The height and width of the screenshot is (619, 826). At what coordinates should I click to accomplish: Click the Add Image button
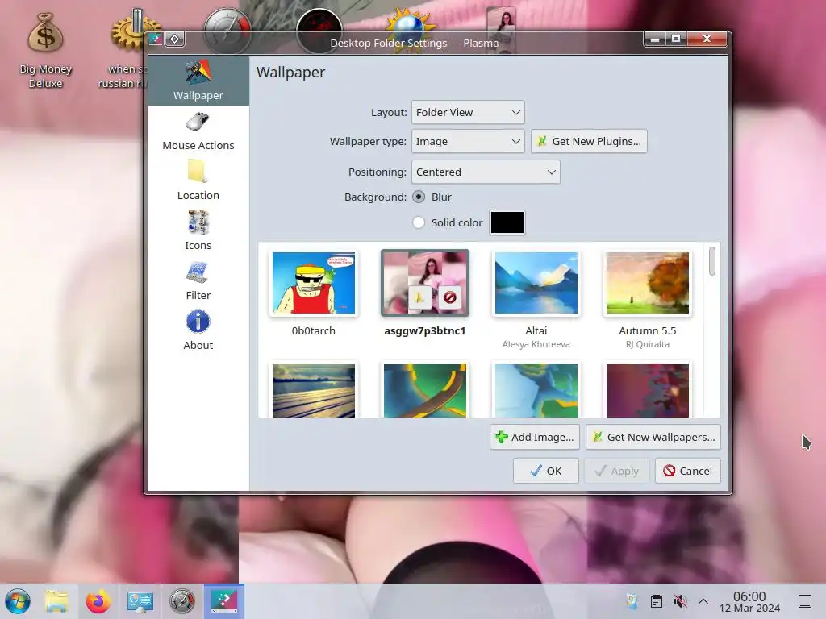tap(535, 437)
